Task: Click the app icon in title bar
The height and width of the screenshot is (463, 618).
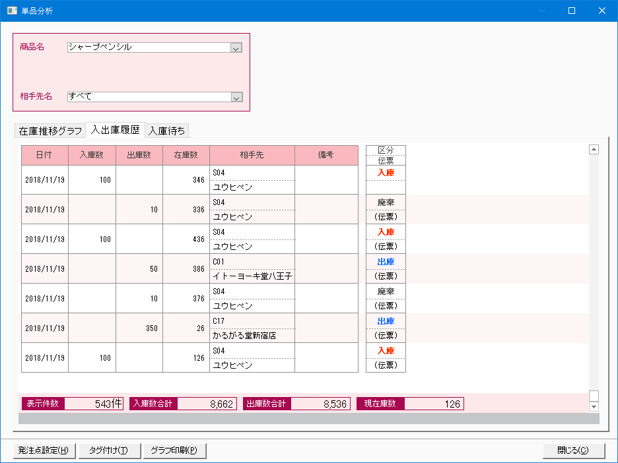Action: (12, 11)
